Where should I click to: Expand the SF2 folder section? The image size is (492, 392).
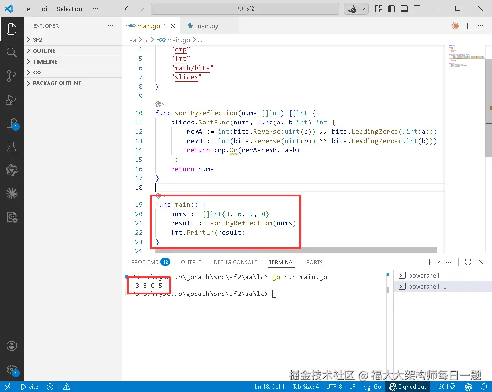pos(73,40)
